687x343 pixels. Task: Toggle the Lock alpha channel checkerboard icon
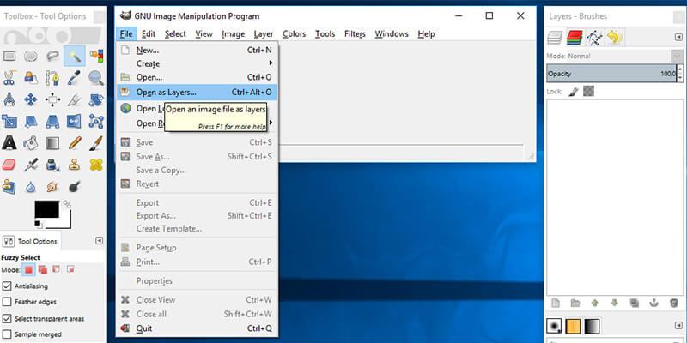588,92
